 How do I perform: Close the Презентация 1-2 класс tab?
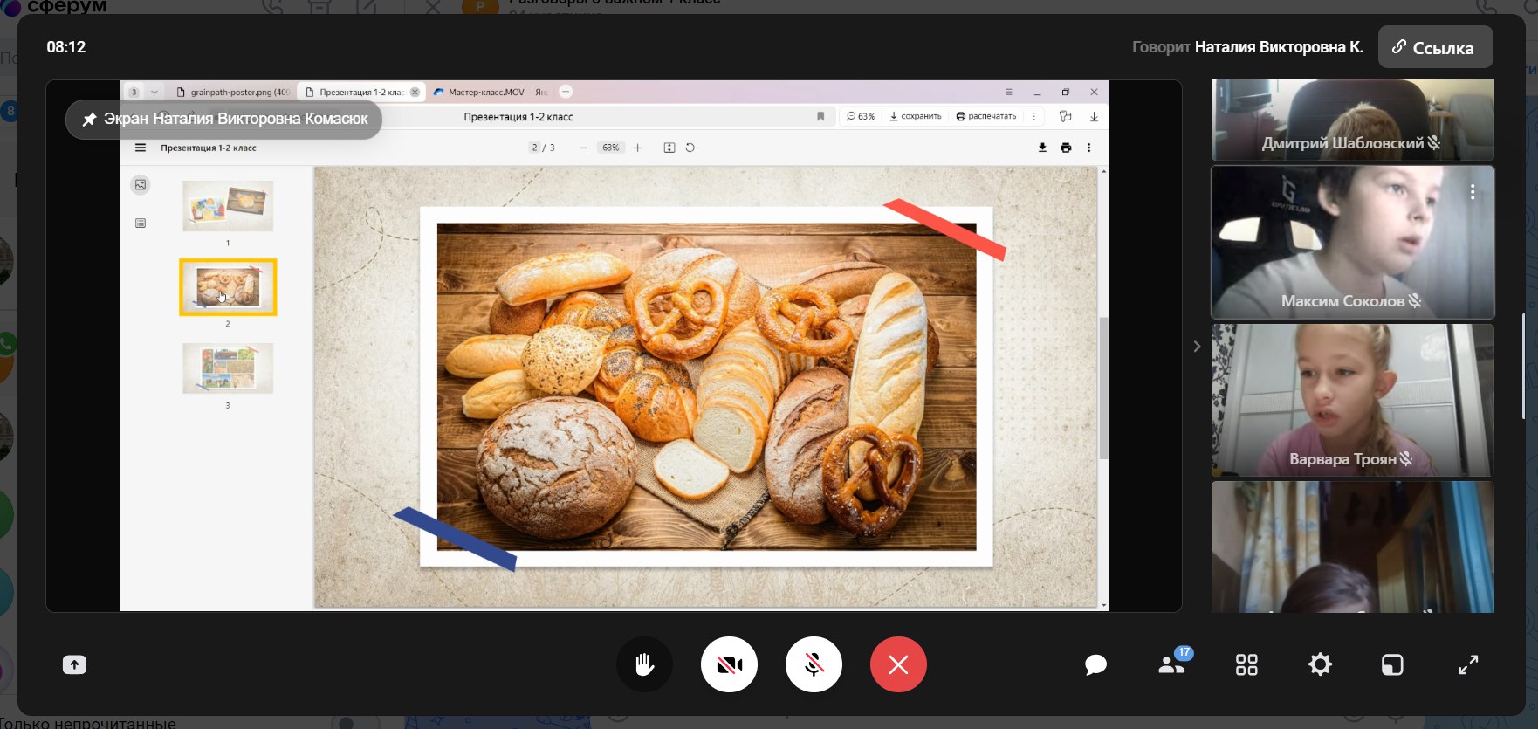coord(415,92)
